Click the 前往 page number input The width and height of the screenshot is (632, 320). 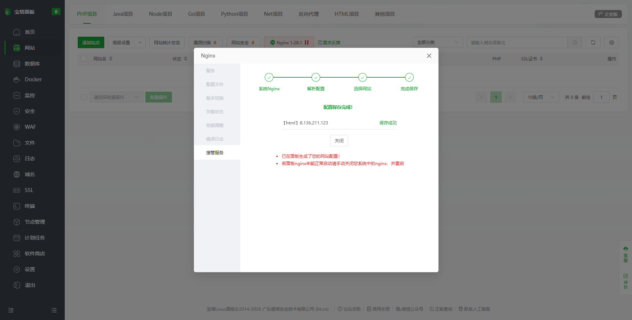[x=601, y=97]
